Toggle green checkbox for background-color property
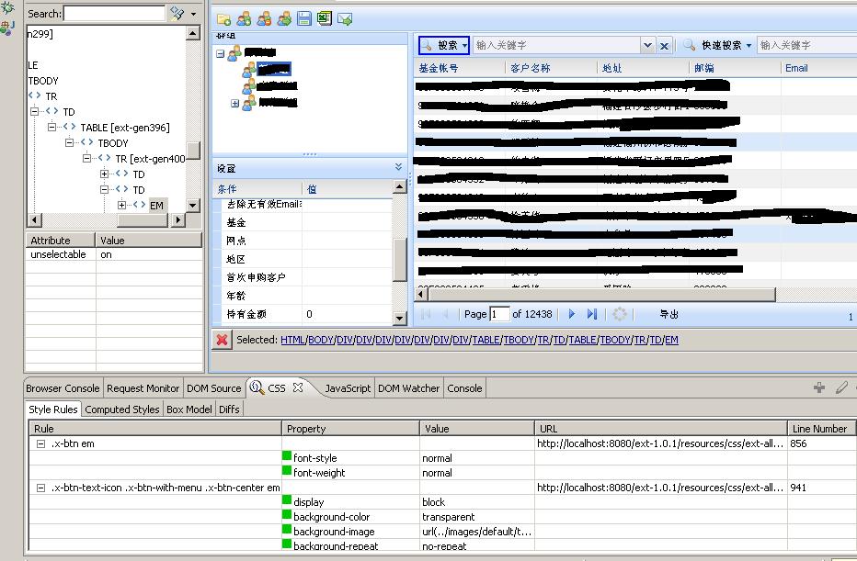 coord(287,516)
